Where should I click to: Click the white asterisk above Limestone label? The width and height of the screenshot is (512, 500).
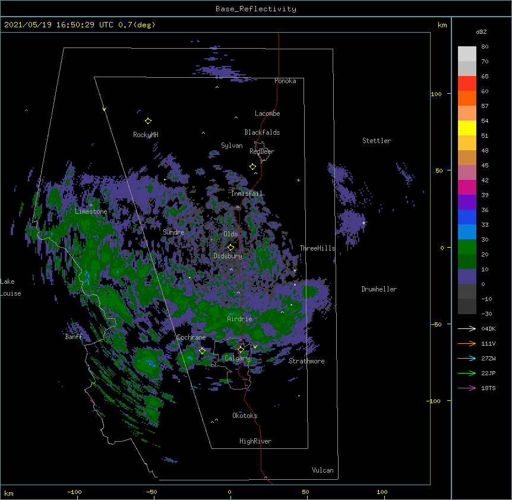(x=91, y=205)
